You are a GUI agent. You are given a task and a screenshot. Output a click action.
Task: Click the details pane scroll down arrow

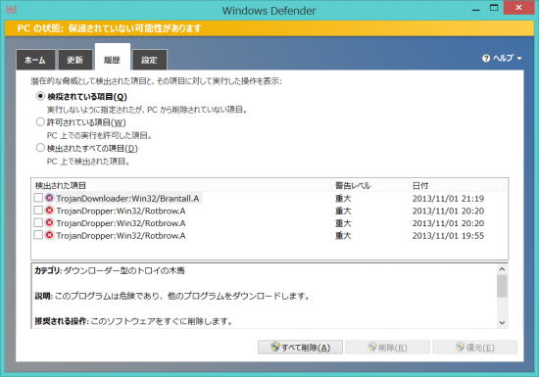502,323
